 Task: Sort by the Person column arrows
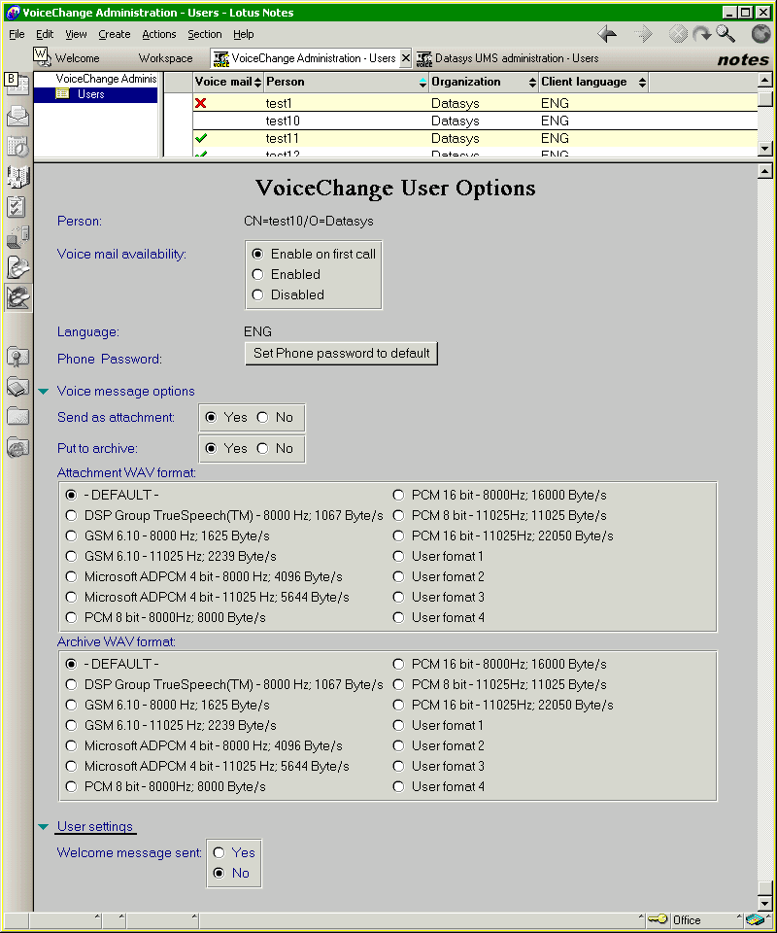click(422, 82)
